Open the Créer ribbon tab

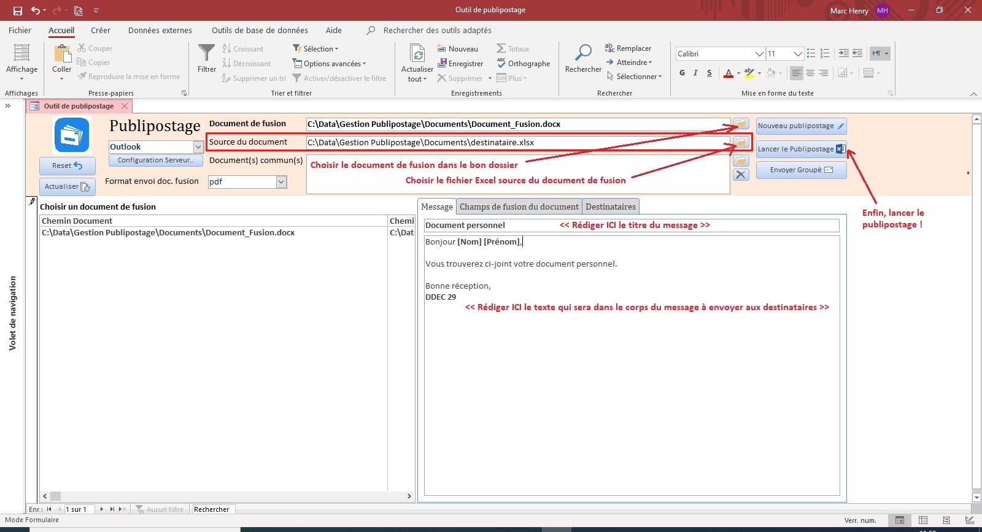tap(101, 30)
